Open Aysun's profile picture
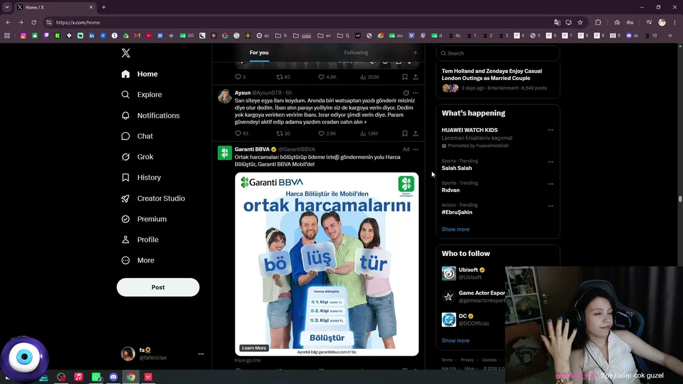The width and height of the screenshot is (683, 384). coord(225,97)
